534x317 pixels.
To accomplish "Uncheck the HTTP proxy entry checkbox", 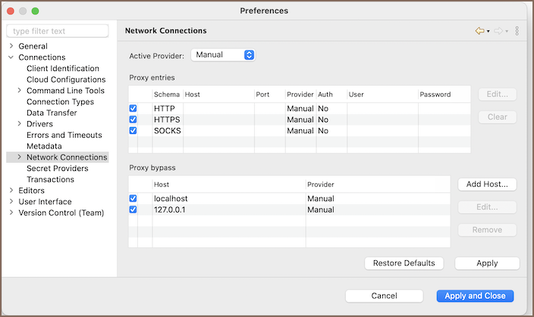I will (133, 108).
